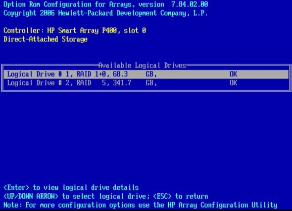
Task: Click the OK status of Logical Drive 1
Action: click(x=233, y=74)
